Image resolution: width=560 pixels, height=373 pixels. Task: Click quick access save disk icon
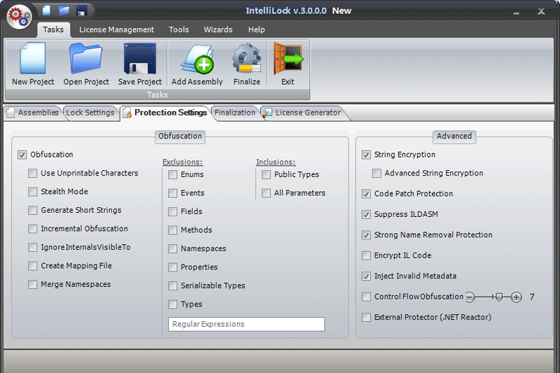pyautogui.click(x=81, y=10)
